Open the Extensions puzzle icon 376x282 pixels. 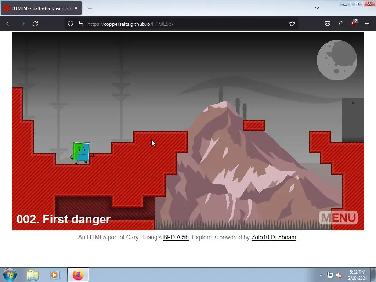341,24
